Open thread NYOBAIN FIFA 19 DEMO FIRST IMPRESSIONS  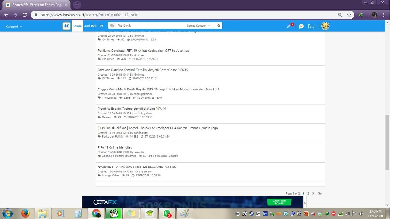137,167
